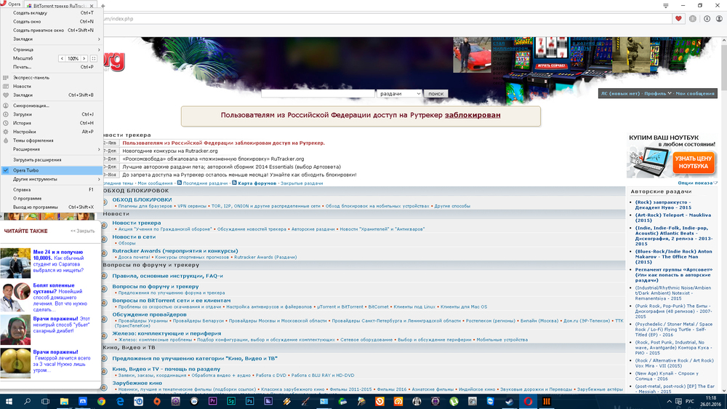Click the Windows Start button
Viewport: 727px width, 409px height.
click(x=9, y=401)
